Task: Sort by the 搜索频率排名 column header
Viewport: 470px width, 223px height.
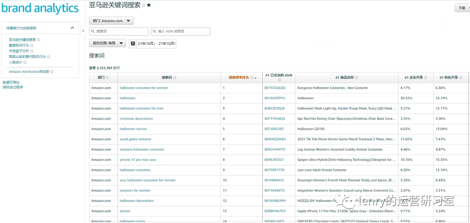Action: [239, 77]
